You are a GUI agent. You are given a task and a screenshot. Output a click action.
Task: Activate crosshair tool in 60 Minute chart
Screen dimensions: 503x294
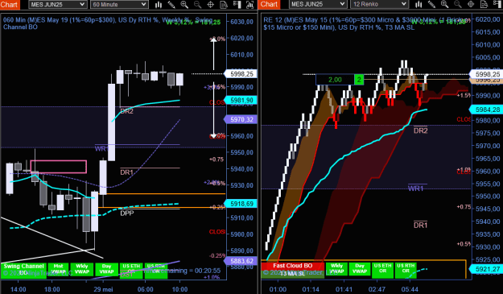coord(210,5)
